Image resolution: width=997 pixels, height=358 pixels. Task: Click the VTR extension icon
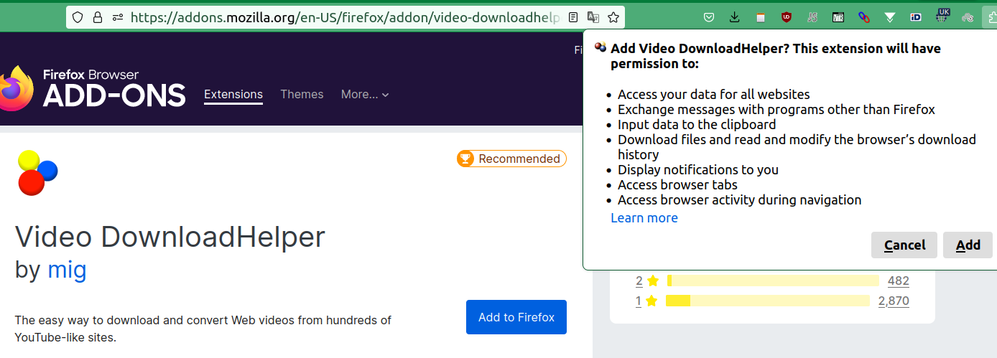(x=838, y=17)
